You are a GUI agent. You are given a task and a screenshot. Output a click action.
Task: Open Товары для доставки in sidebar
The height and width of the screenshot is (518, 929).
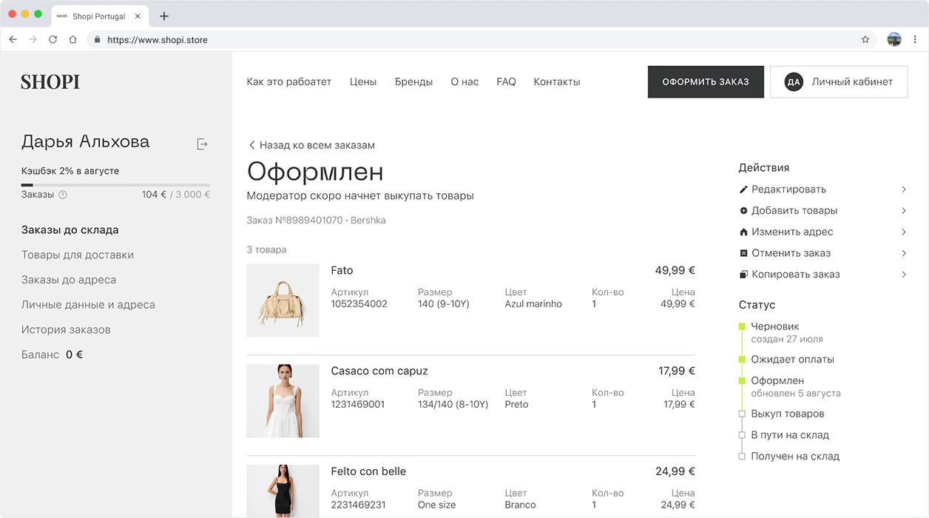click(x=78, y=255)
